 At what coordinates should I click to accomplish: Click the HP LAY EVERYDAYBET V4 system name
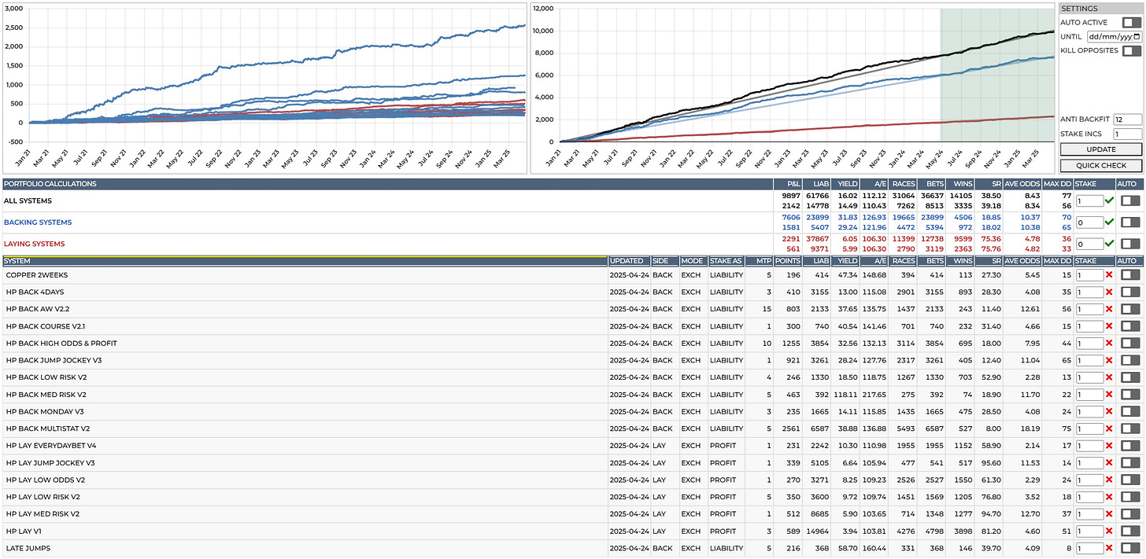click(51, 446)
